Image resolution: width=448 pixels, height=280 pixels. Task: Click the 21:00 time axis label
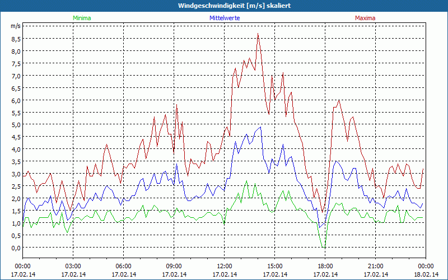pos(375,267)
